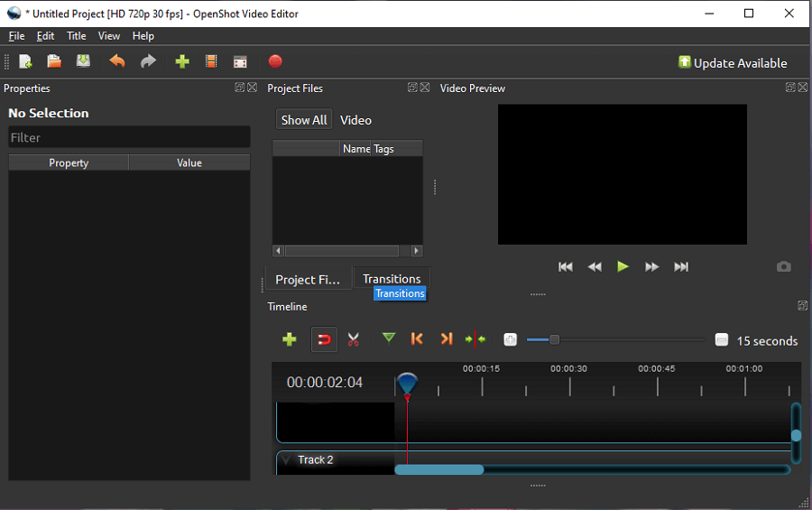The image size is (812, 510).
Task: Open the View menu
Action: point(109,36)
